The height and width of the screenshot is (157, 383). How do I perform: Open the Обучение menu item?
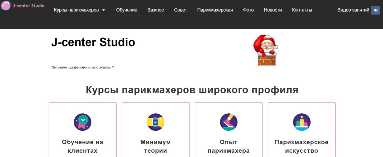127,10
